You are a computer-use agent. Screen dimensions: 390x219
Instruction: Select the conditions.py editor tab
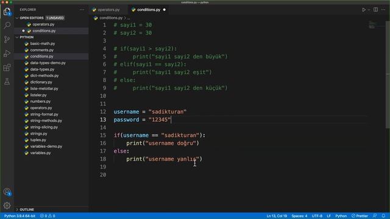(x=149, y=10)
